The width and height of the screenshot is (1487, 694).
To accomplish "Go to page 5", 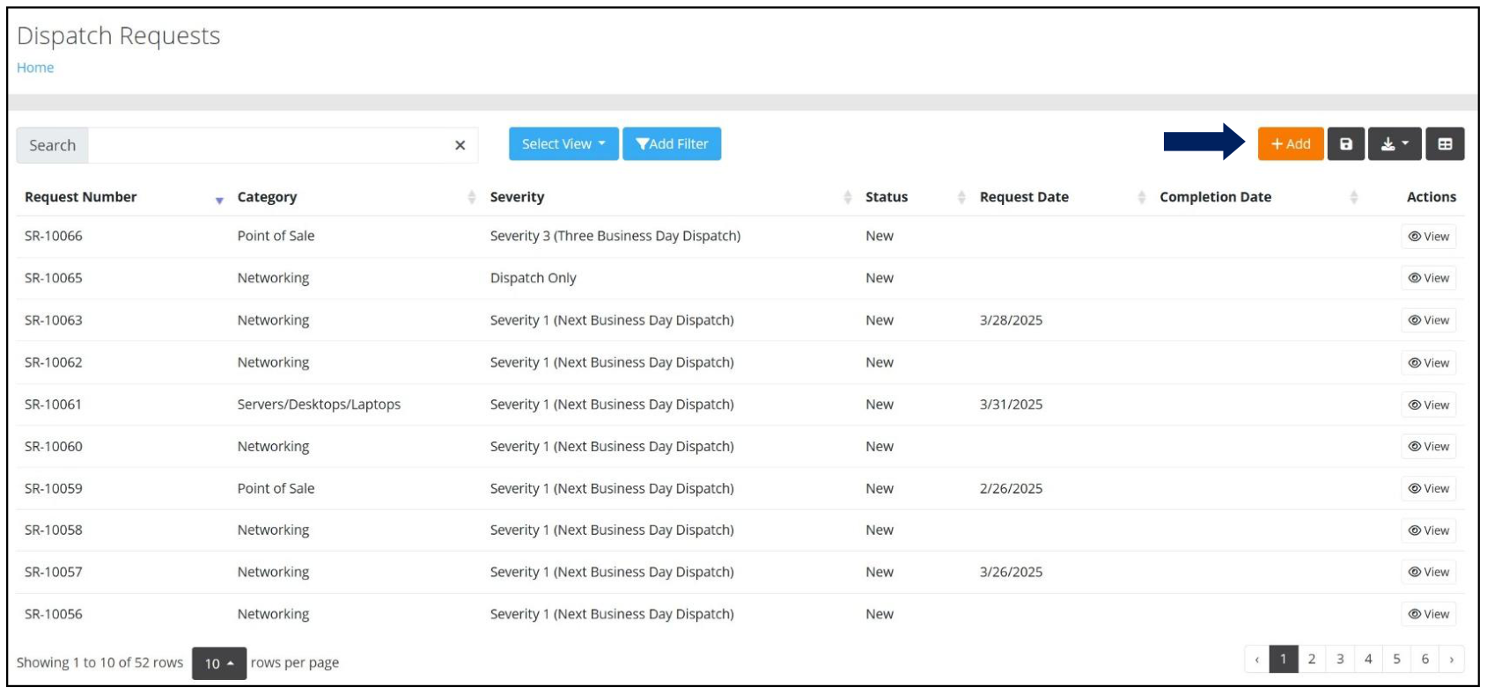I will pos(1396,659).
